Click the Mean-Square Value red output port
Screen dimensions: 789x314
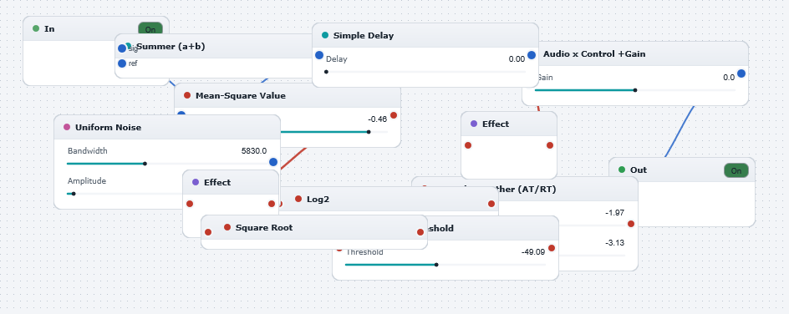[394, 115]
